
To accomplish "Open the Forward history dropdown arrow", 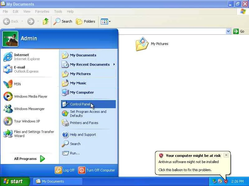I will 38,21.
